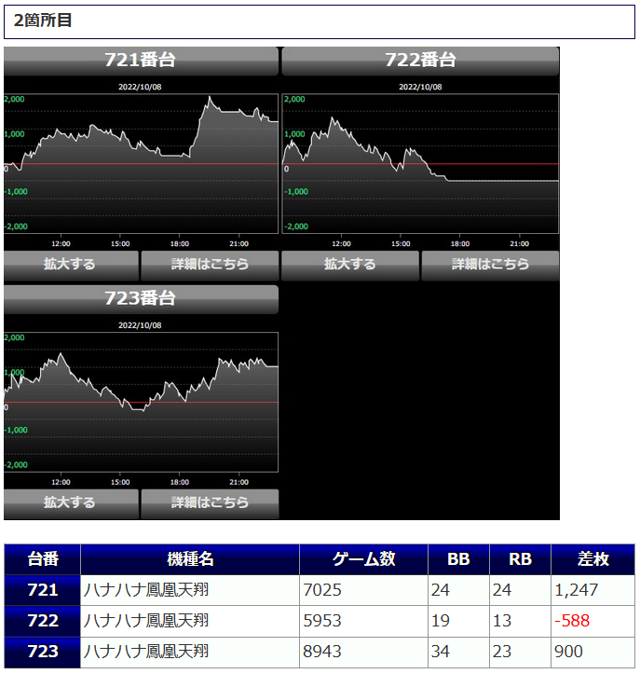
Task: Select the 722番台 header bar
Action: click(420, 61)
